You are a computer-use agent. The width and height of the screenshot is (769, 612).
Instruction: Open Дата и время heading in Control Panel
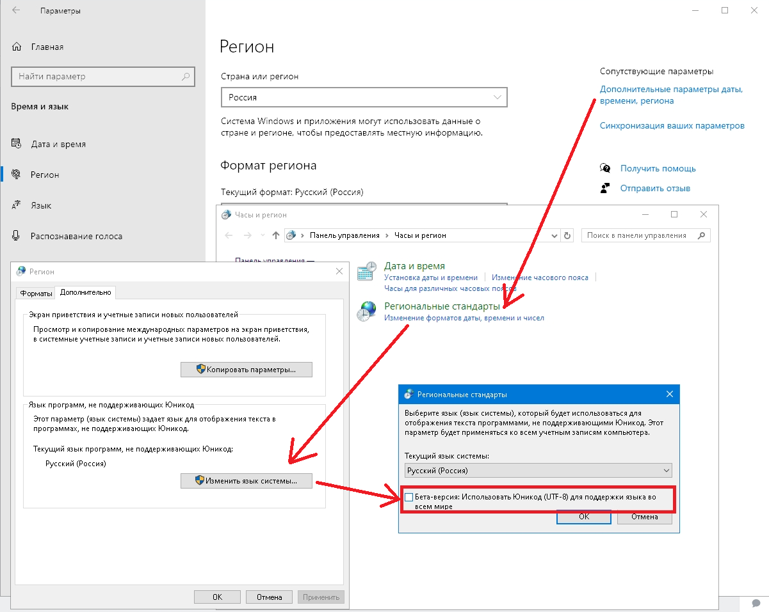(414, 265)
